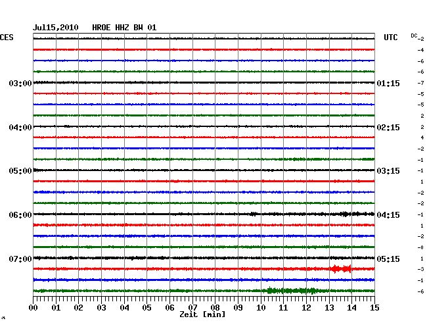Select minute tick label 09

tap(238, 307)
